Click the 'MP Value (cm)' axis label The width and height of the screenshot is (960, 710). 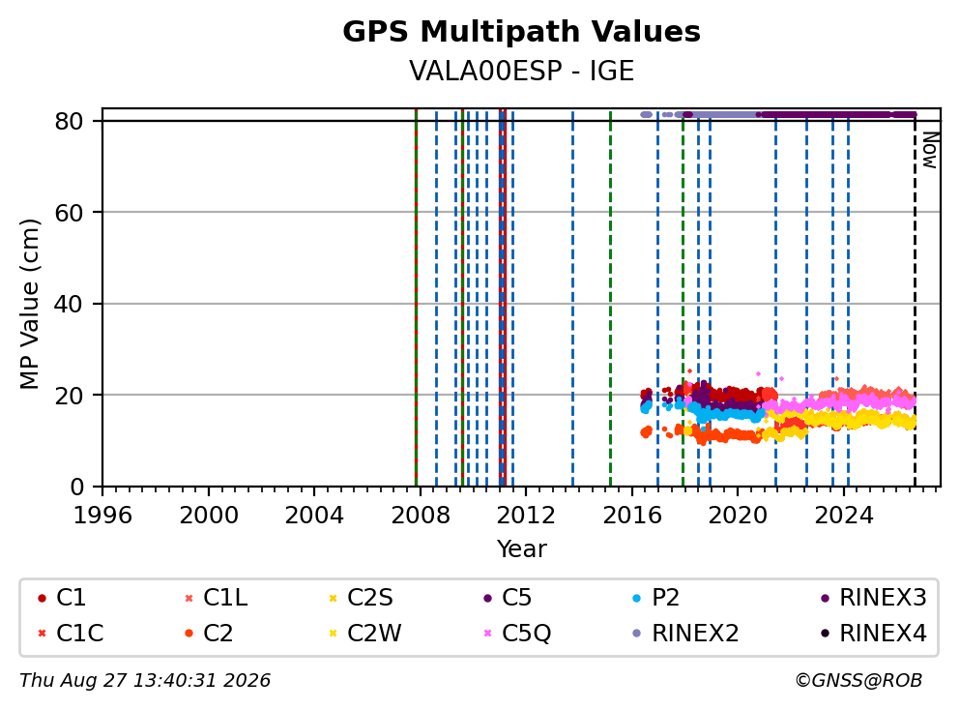click(29, 305)
